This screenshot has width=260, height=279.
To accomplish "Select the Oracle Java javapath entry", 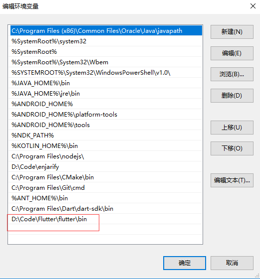I will tap(105, 30).
